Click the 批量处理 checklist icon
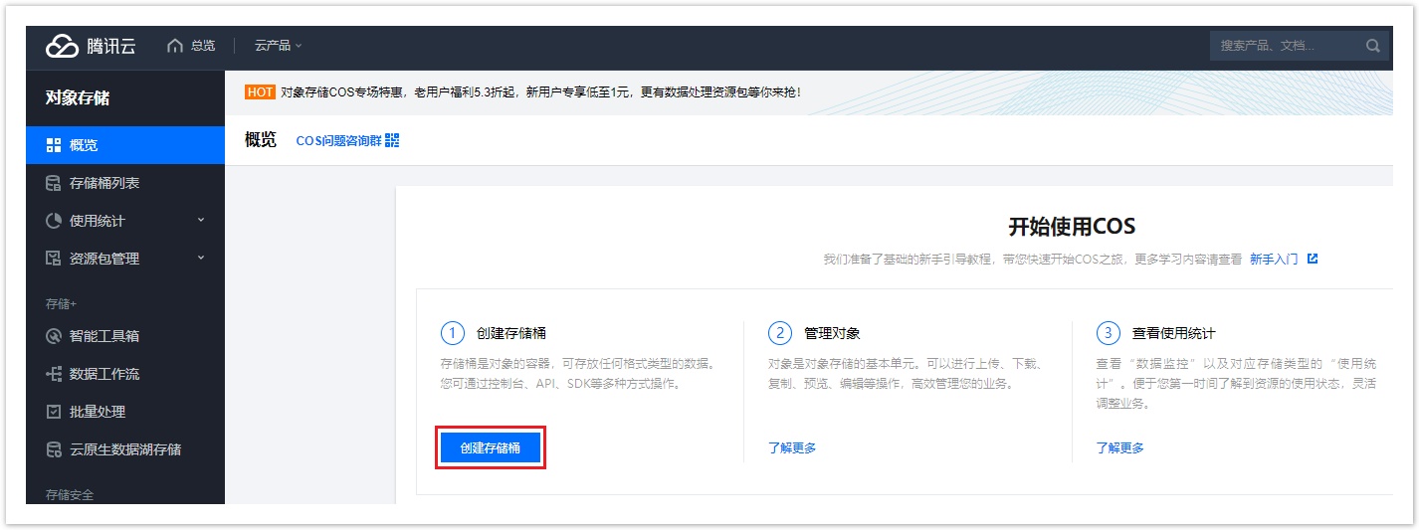Image resolution: width=1419 pixels, height=530 pixels. point(54,412)
